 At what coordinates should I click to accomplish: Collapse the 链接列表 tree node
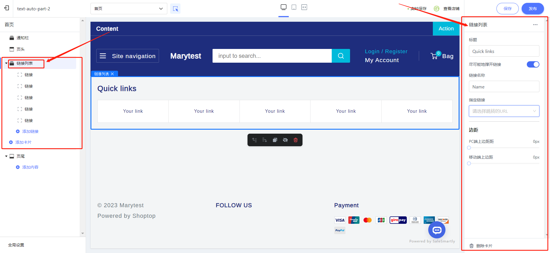point(6,63)
